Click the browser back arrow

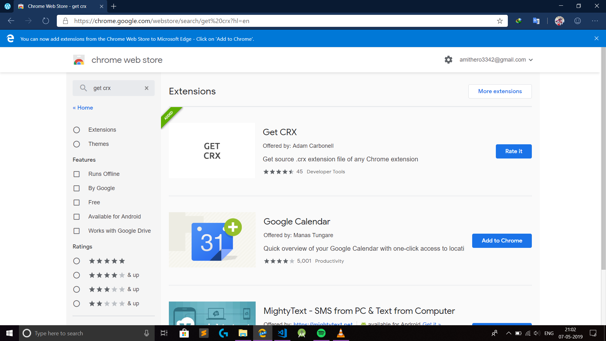tap(11, 21)
